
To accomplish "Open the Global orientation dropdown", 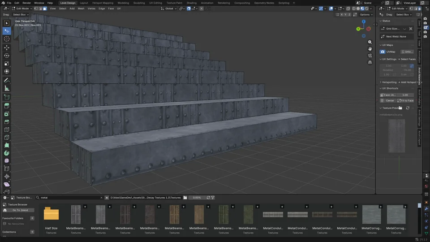I will pyautogui.click(x=168, y=9).
